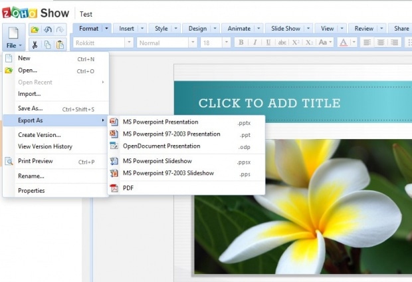
Task: Click View Version History
Action: point(45,146)
